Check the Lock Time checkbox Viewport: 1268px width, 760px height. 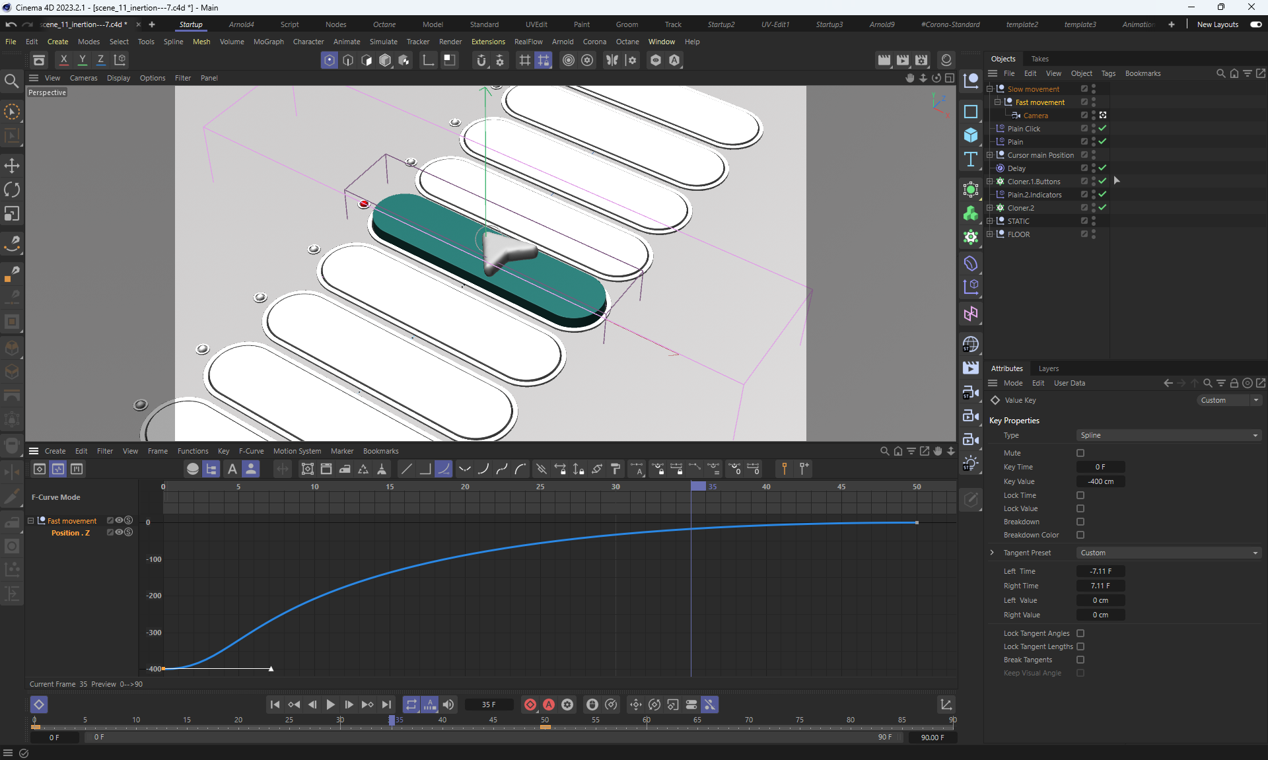click(x=1080, y=495)
